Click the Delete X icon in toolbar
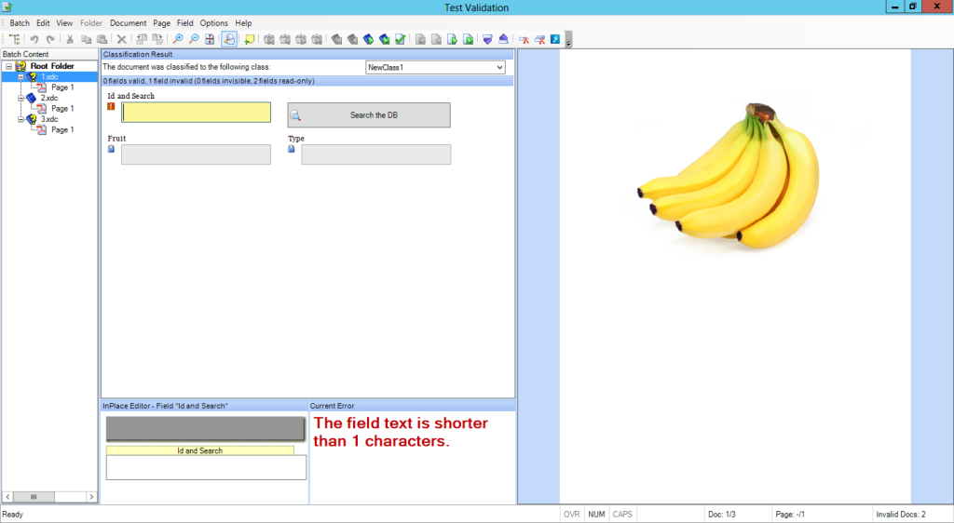The width and height of the screenshot is (954, 523). click(x=121, y=39)
